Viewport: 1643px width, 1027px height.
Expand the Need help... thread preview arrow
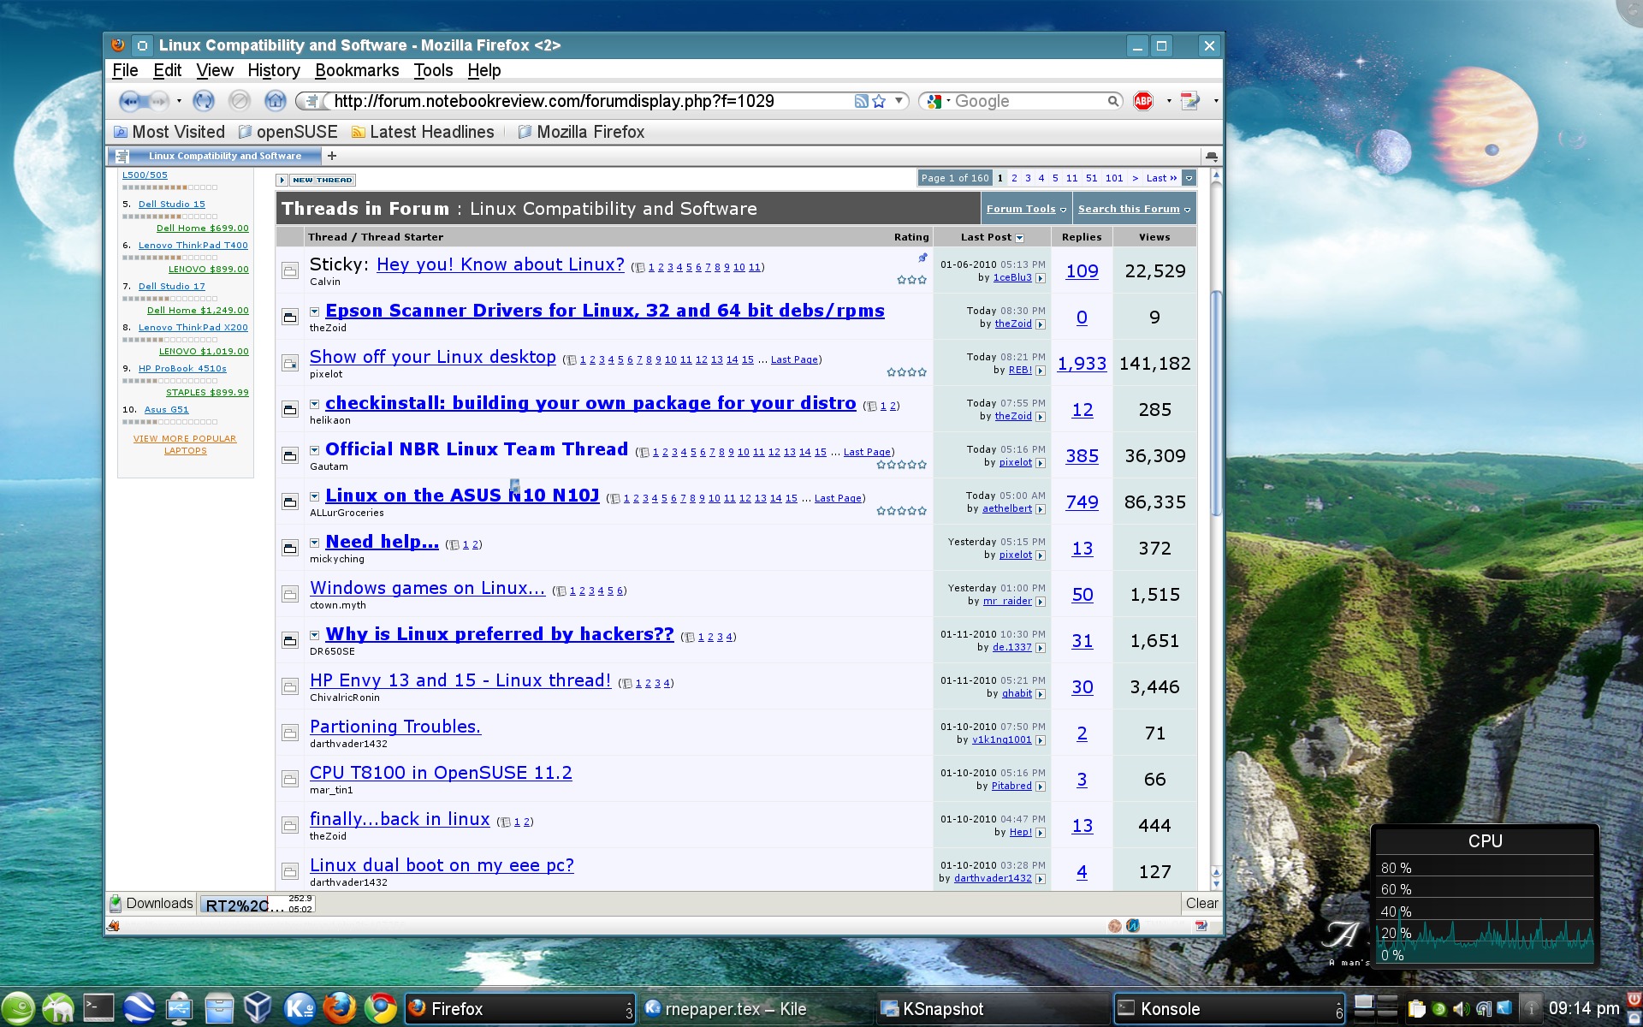coord(314,543)
